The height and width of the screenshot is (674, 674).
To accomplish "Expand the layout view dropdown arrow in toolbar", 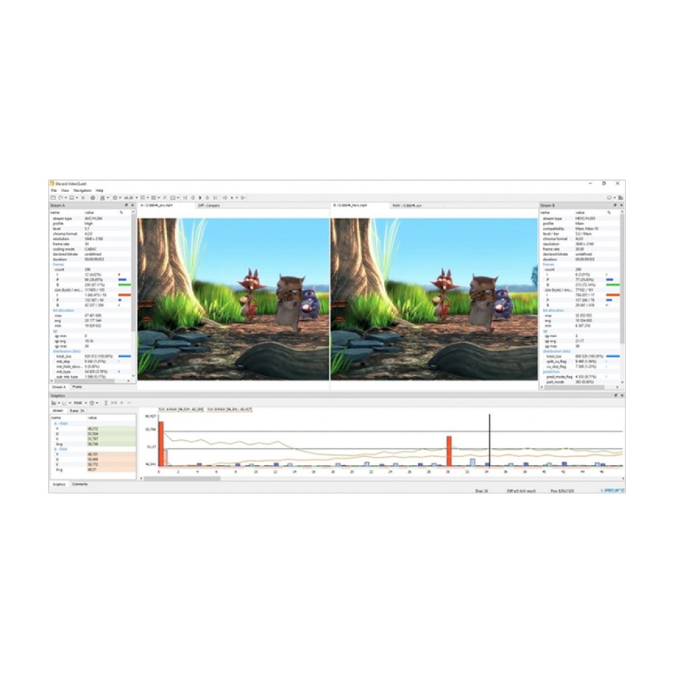I will (x=179, y=197).
